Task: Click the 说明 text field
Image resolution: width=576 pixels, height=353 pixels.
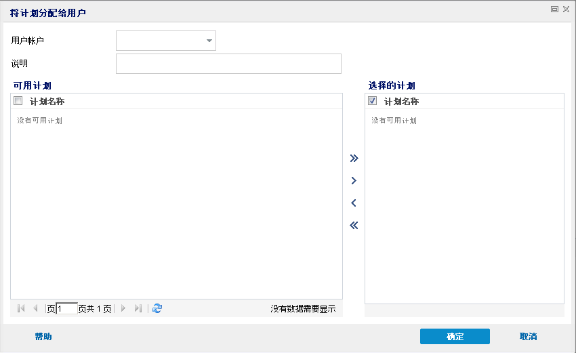Action: point(228,64)
